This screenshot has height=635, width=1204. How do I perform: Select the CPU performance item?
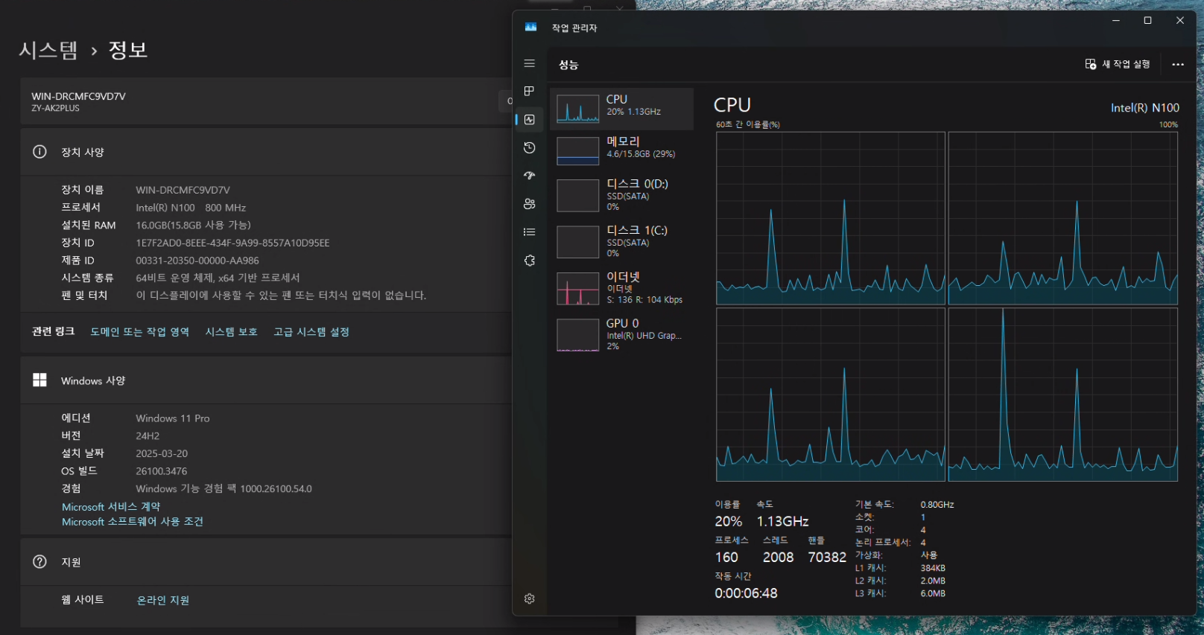621,109
